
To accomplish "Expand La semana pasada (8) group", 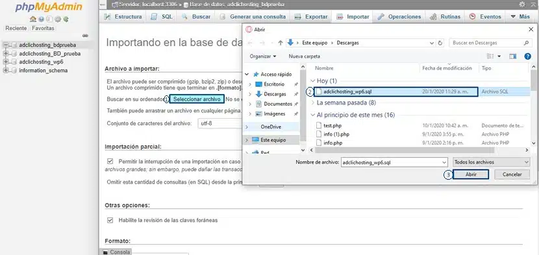I will click(312, 103).
